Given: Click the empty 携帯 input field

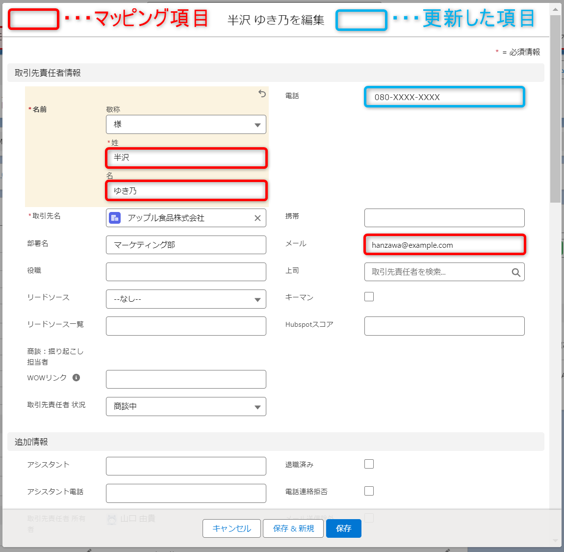Looking at the screenshot, I should [x=444, y=218].
